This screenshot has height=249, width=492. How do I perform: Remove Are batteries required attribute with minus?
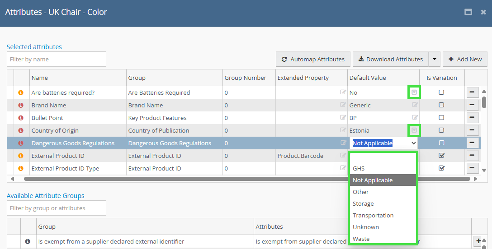(x=472, y=92)
